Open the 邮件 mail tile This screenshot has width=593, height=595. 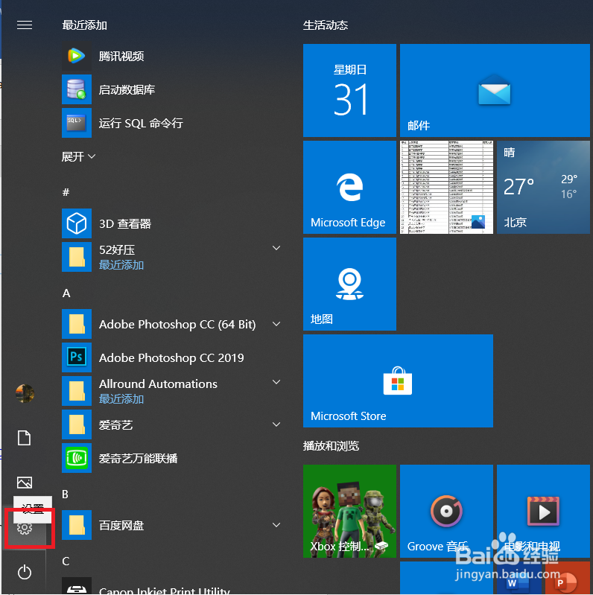click(495, 90)
